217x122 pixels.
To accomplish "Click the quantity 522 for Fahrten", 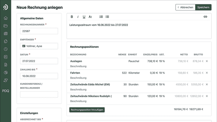I will coord(124,73).
